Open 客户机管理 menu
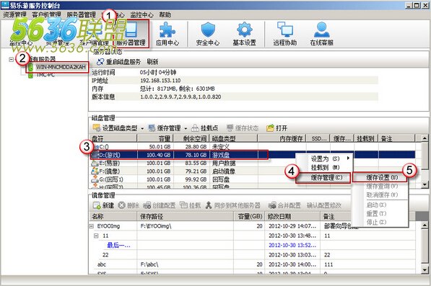Image resolution: width=431 pixels, height=286 pixels. [46, 14]
